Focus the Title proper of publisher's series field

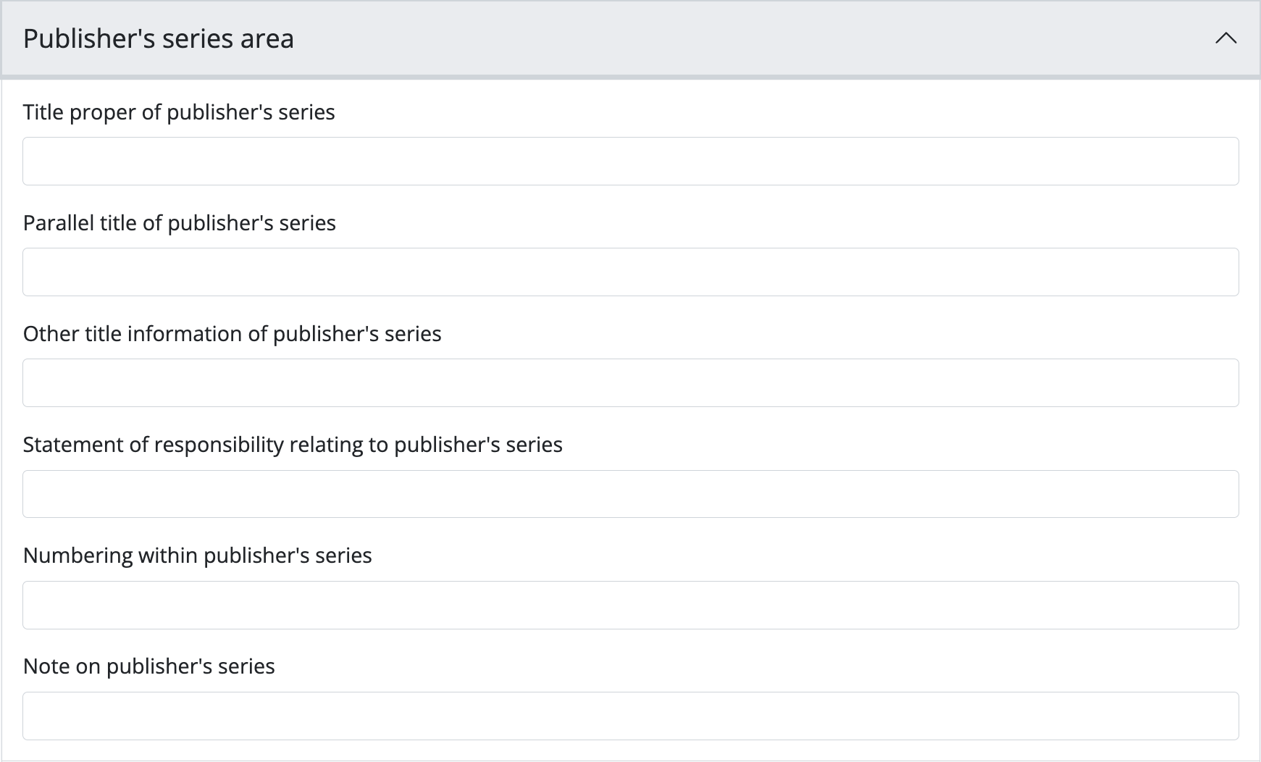click(x=630, y=161)
